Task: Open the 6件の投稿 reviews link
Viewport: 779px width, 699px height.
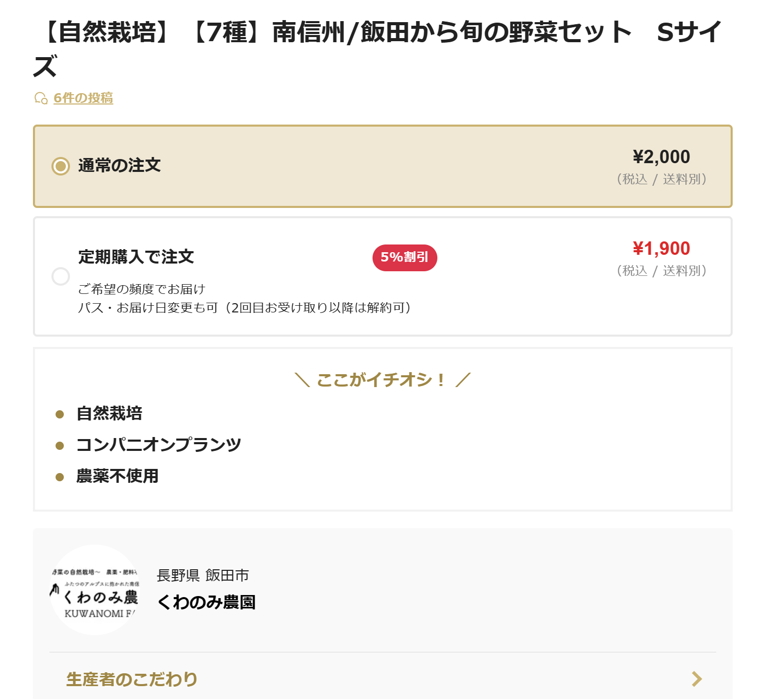Action: (x=83, y=98)
